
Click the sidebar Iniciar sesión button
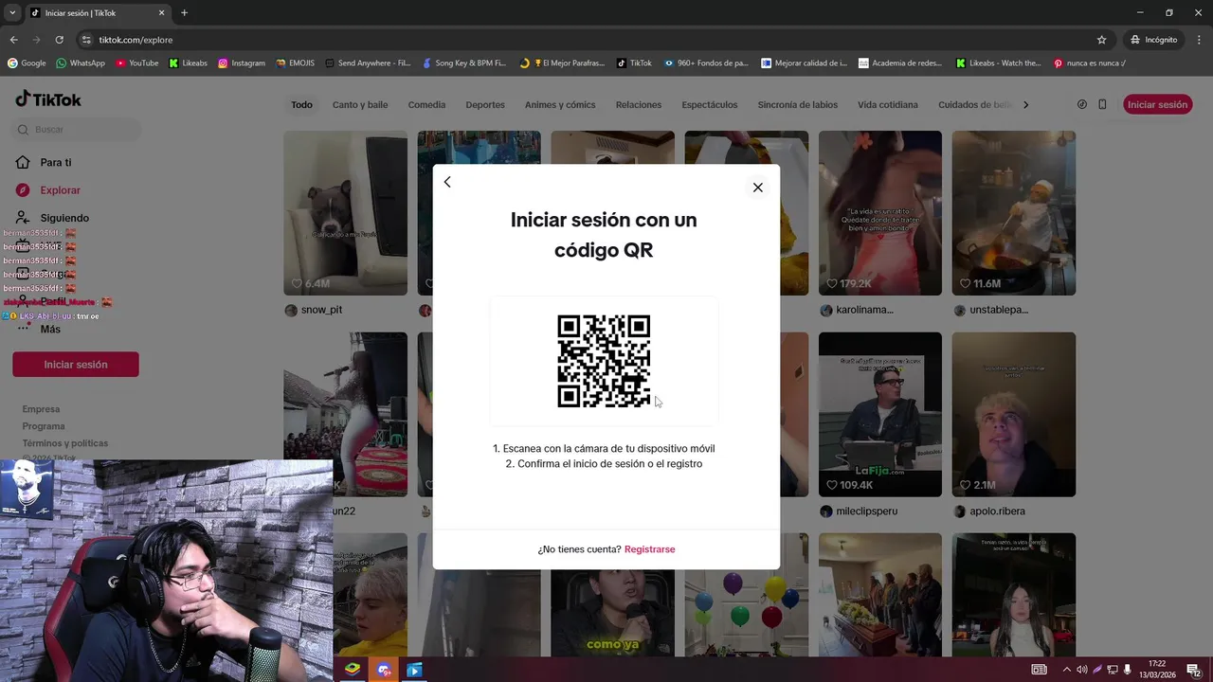pyautogui.click(x=76, y=365)
